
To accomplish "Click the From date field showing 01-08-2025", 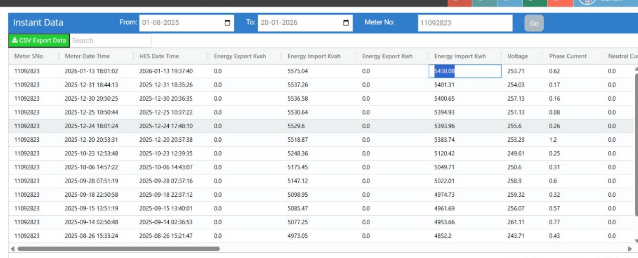I will [179, 23].
